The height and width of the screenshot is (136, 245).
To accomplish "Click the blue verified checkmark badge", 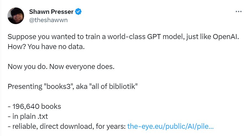I will (78, 12).
